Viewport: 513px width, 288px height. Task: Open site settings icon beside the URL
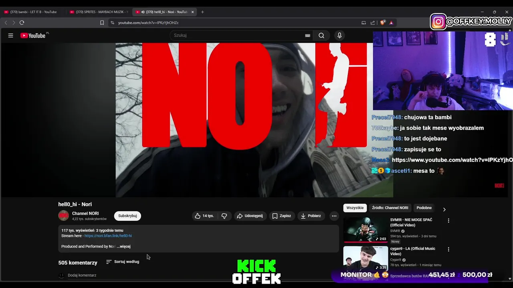point(112,23)
